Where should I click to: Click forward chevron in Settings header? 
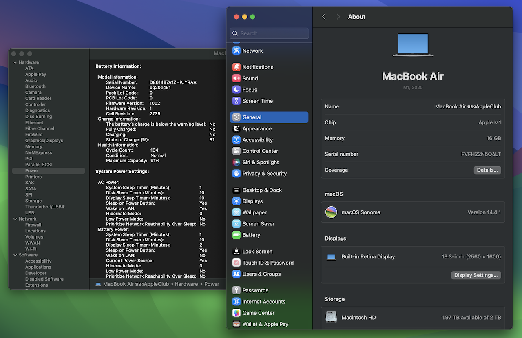pos(338,17)
